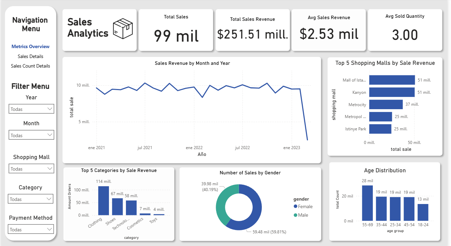Select the 55-69 age group bar
Viewport: 451px width, 246px height.
(x=367, y=203)
